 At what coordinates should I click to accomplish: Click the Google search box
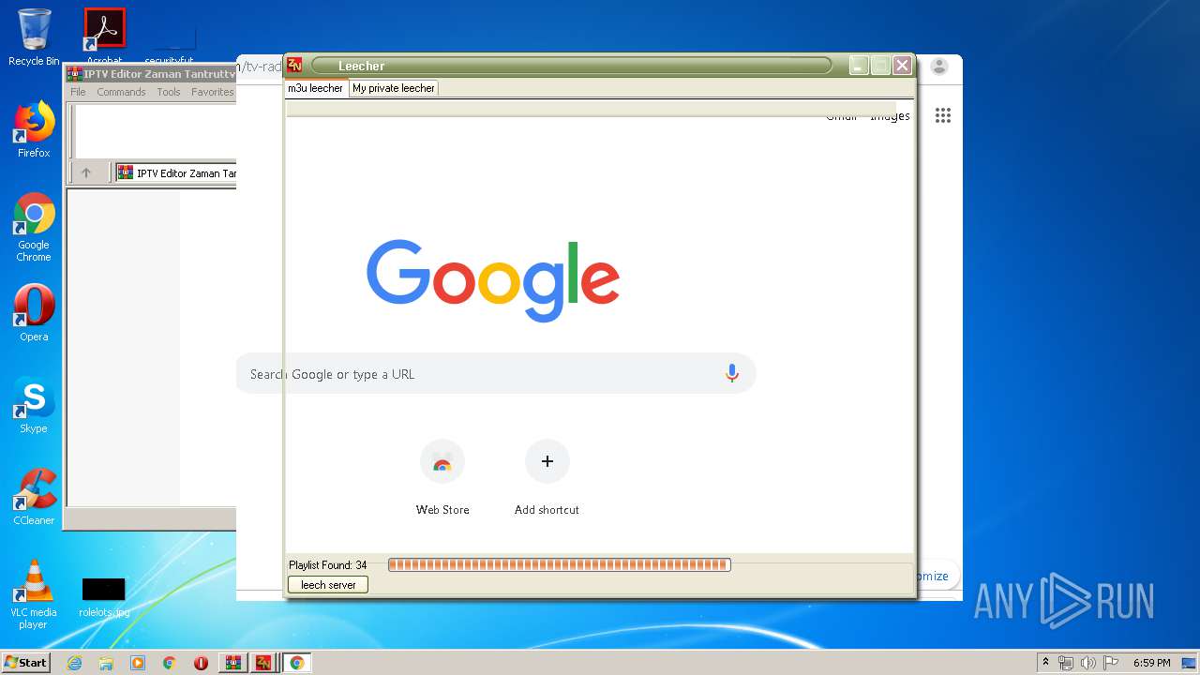(496, 373)
